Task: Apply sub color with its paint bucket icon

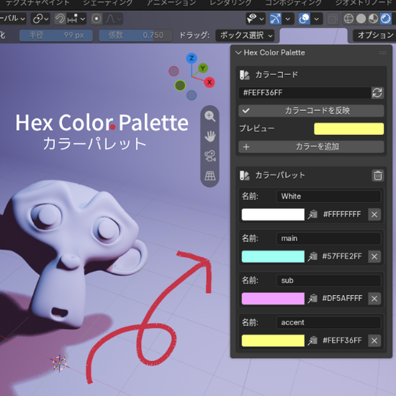Action: pos(313,298)
